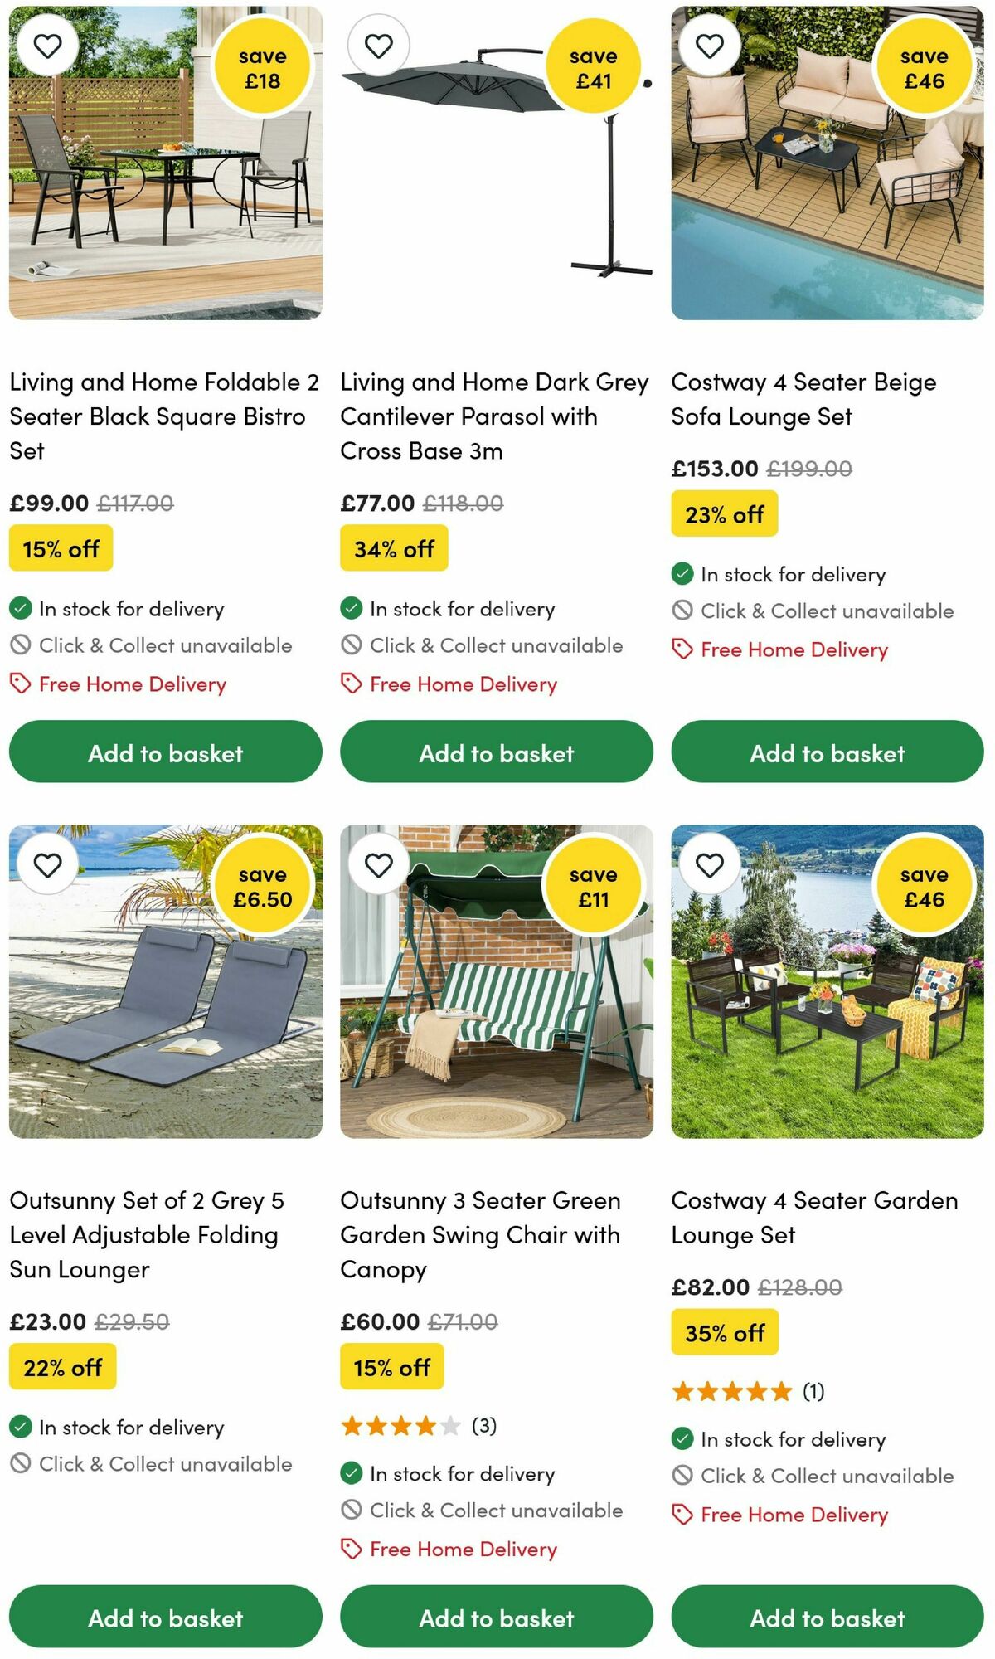Favourite the Costway 4 Seater Beige Sofa
Viewport: 995px width, 1659px height.
coord(710,46)
